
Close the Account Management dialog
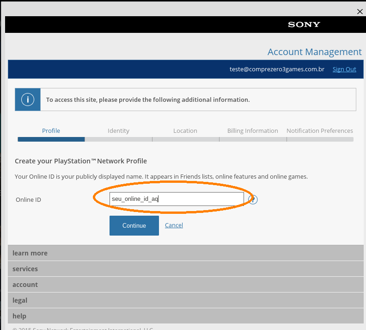[x=360, y=12]
